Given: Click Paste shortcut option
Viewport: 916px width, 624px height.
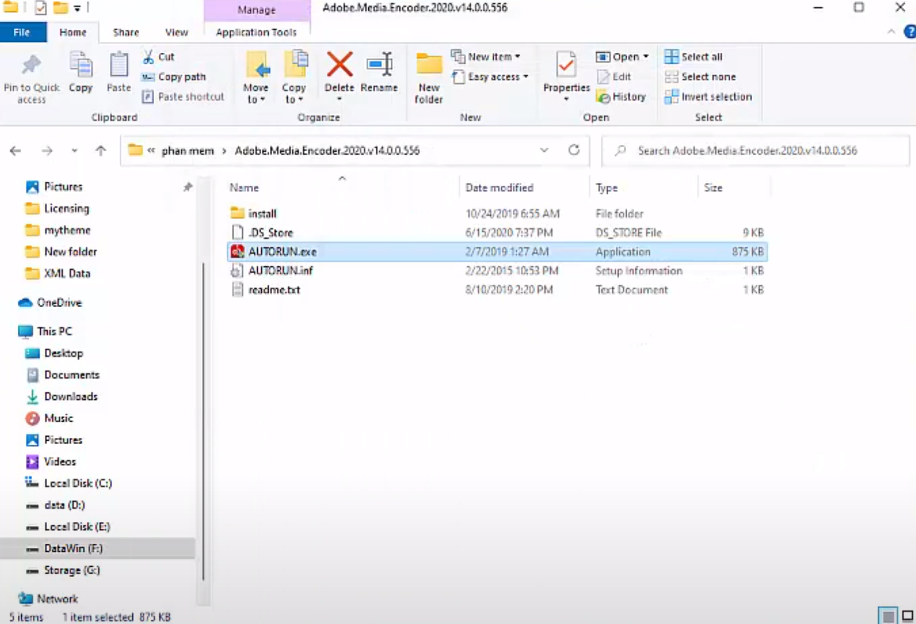Looking at the screenshot, I should pos(183,97).
